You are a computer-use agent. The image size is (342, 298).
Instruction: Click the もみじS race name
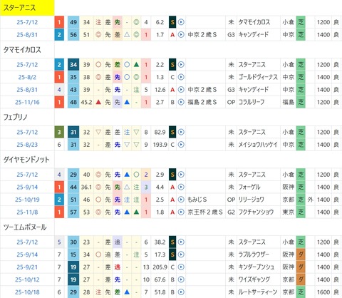click(x=197, y=200)
